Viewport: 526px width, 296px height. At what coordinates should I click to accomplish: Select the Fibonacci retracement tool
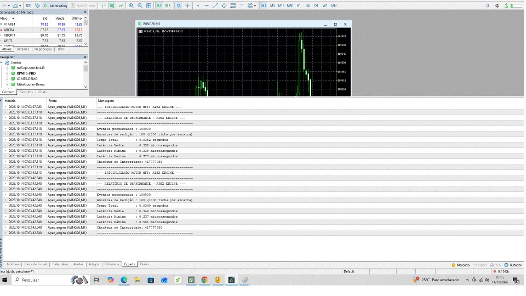tap(233, 5)
